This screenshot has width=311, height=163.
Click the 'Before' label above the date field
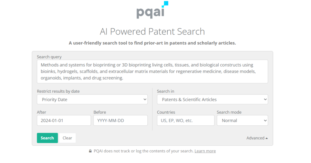click(100, 112)
